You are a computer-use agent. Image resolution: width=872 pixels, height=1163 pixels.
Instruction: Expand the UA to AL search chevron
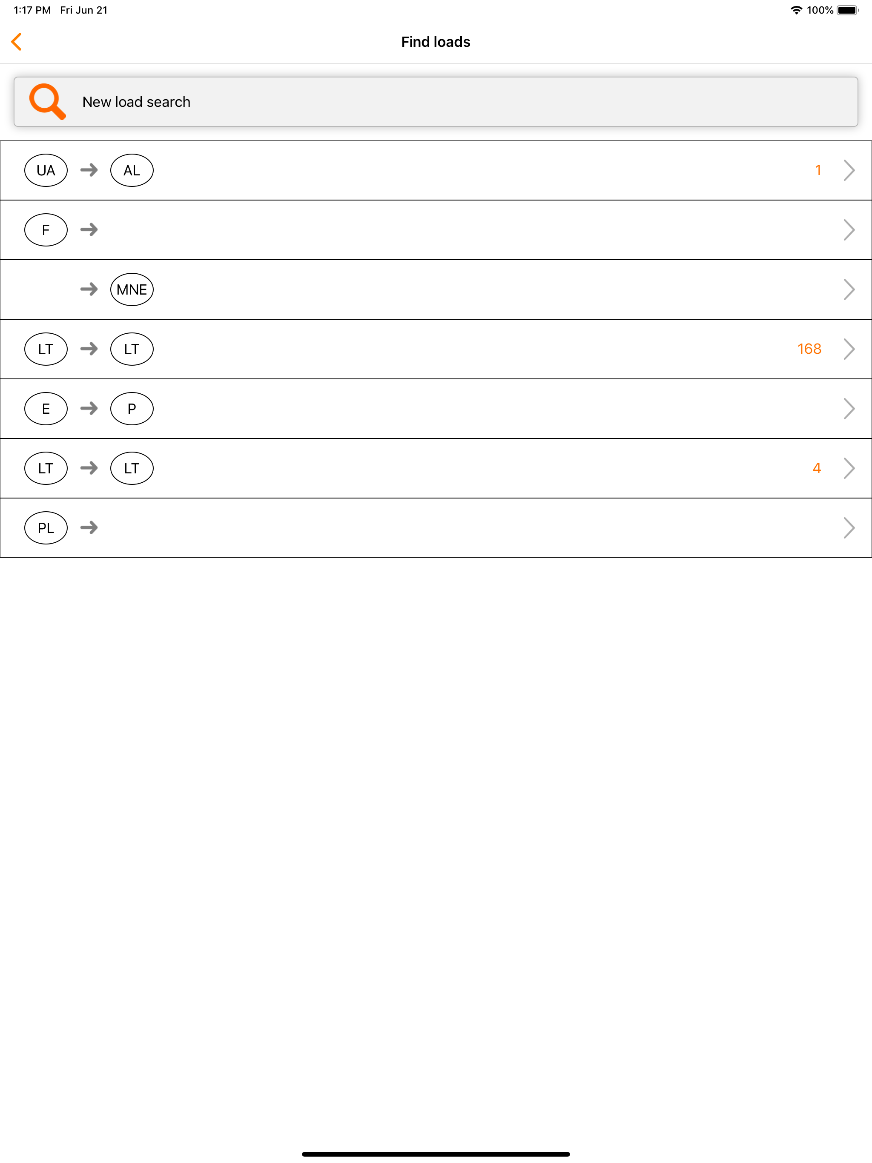[848, 170]
